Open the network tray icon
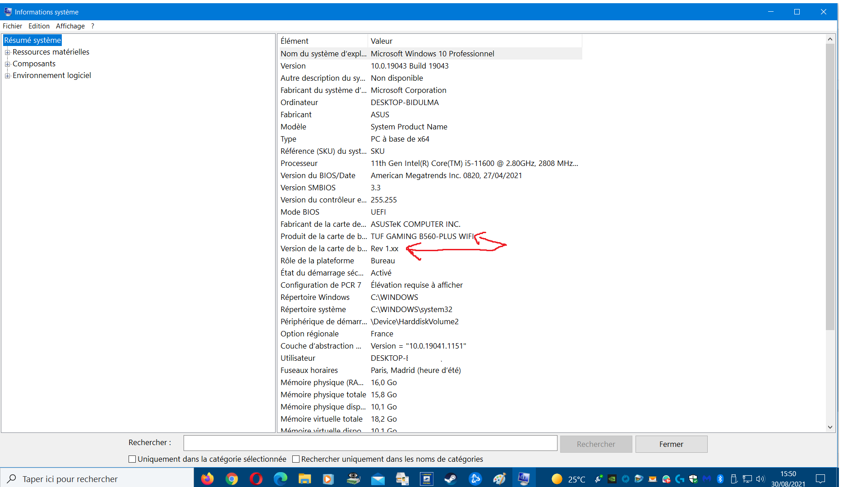 747,479
